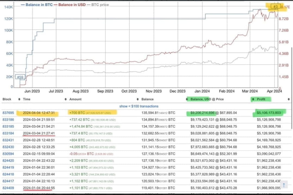Select profit $3,090,042,077 cell
This screenshot has height=195, width=293.
269,154
